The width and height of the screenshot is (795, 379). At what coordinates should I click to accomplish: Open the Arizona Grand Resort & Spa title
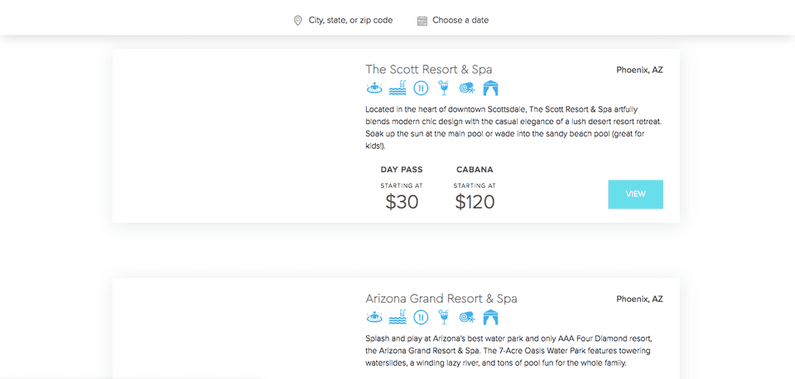[x=441, y=299]
